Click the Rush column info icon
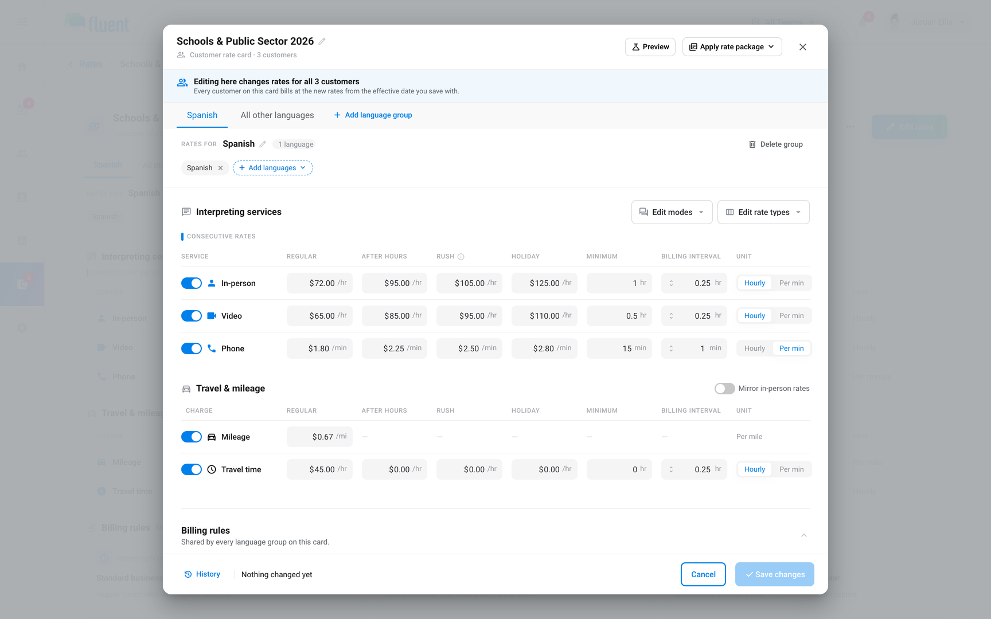Viewport: 991px width, 619px height. tap(461, 257)
